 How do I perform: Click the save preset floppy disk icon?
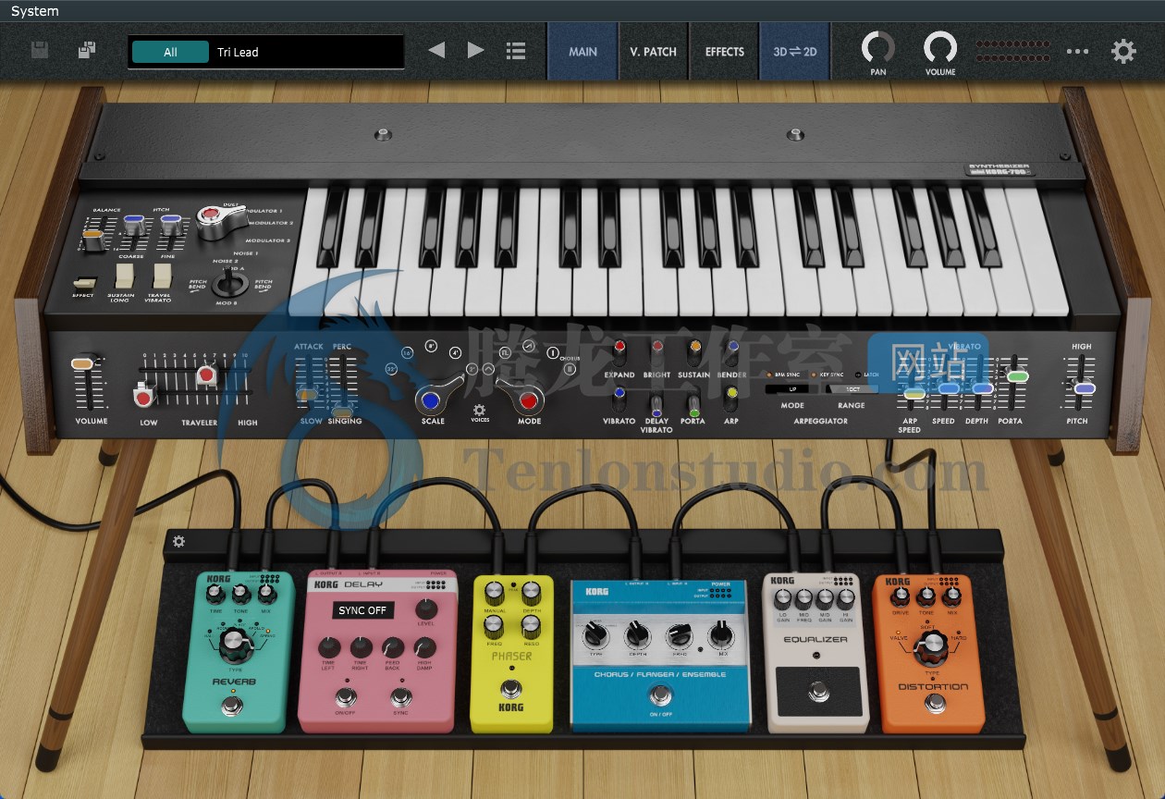pos(40,50)
